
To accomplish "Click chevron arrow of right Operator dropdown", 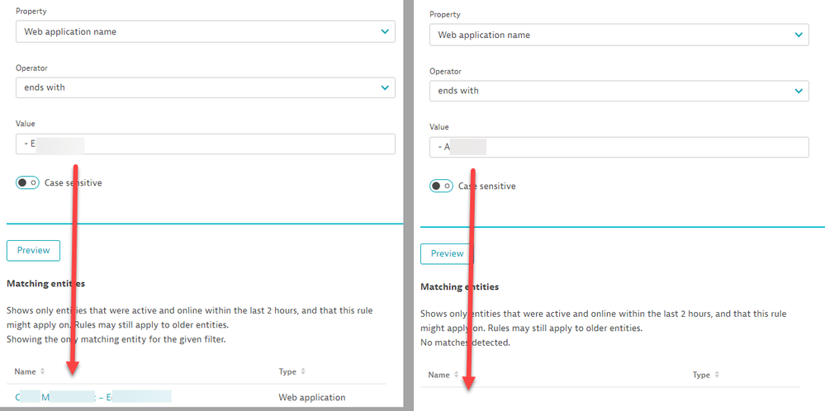I will point(798,91).
